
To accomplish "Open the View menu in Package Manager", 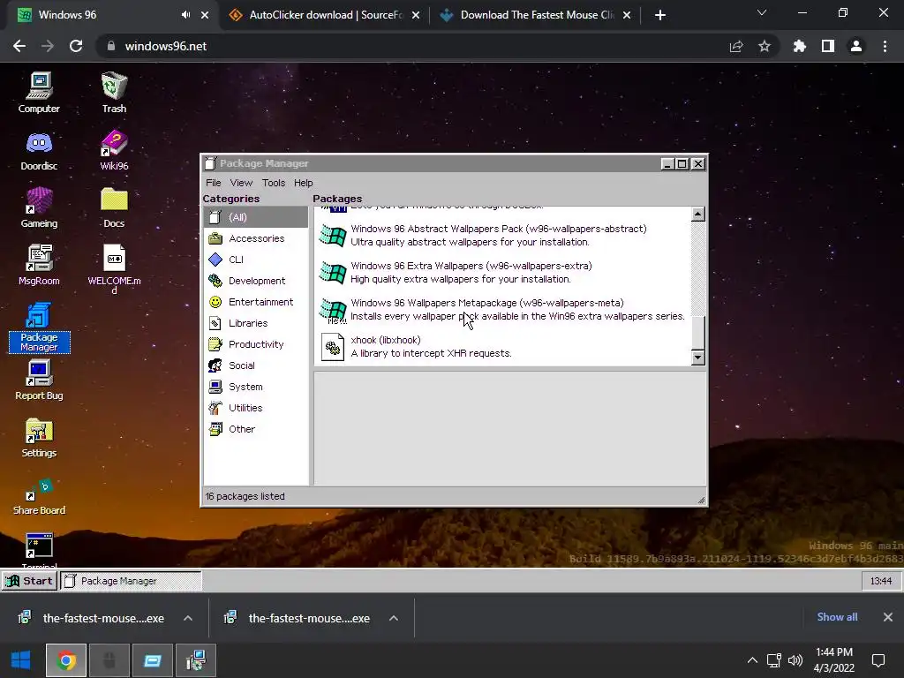I will (x=241, y=183).
